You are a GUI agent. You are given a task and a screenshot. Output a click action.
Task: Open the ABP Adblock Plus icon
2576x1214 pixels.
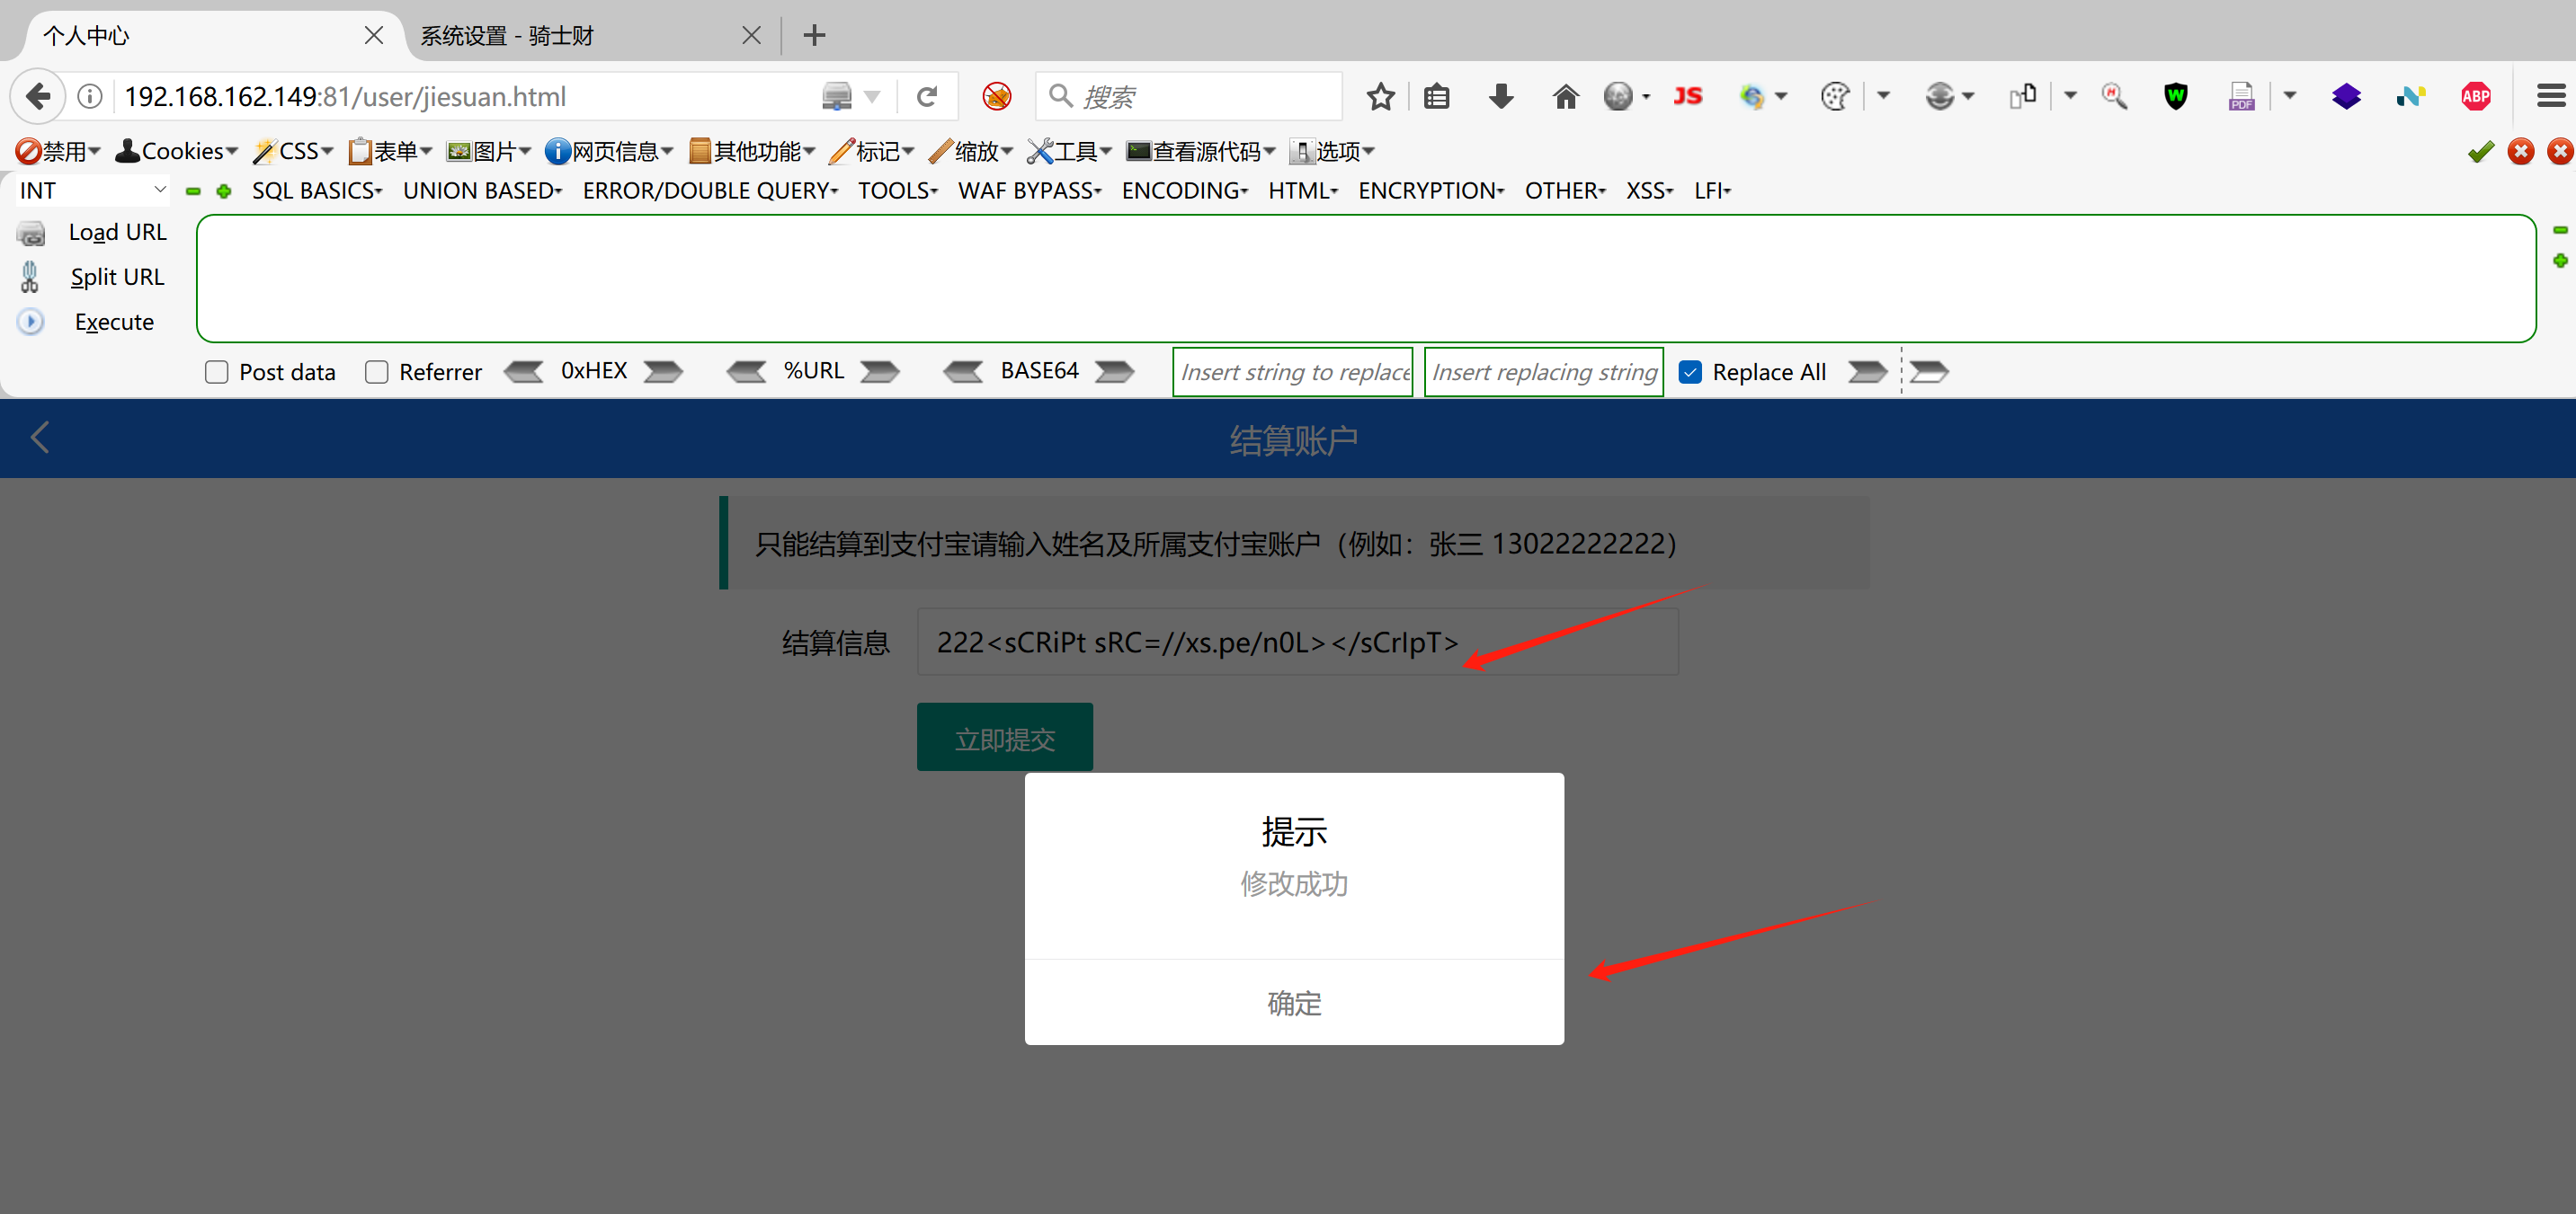point(2475,97)
